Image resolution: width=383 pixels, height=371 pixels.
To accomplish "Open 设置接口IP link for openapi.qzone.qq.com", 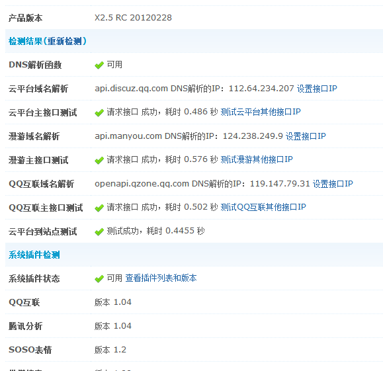I will point(333,184).
